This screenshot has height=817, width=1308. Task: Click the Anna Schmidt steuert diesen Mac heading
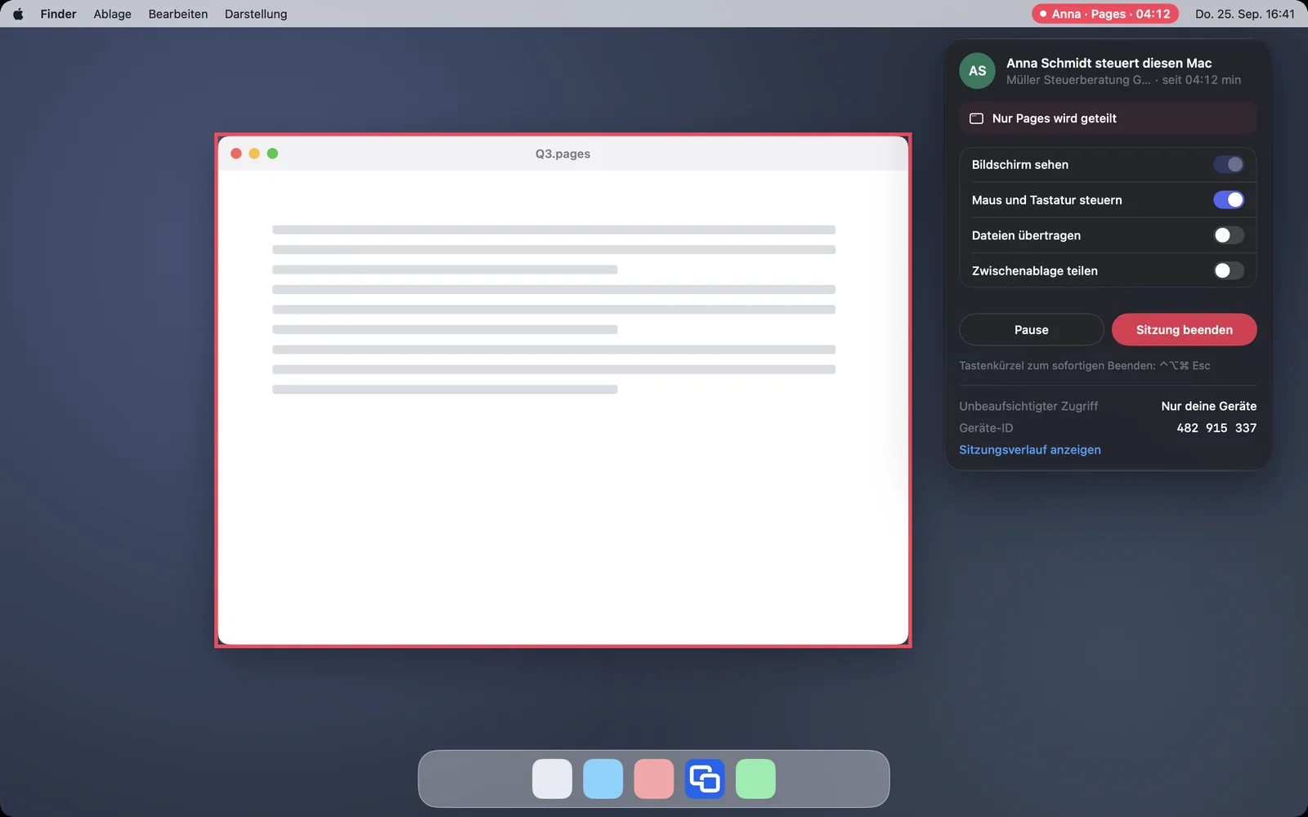(1109, 63)
